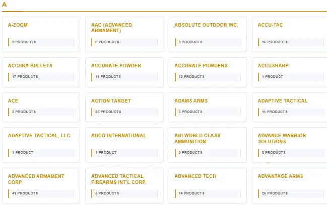
Task: Open the A-ZOOM brand link
Action: point(18,25)
